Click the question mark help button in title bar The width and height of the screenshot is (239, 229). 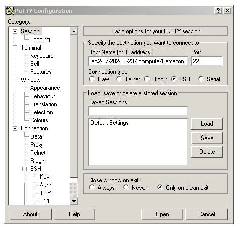pos(218,11)
